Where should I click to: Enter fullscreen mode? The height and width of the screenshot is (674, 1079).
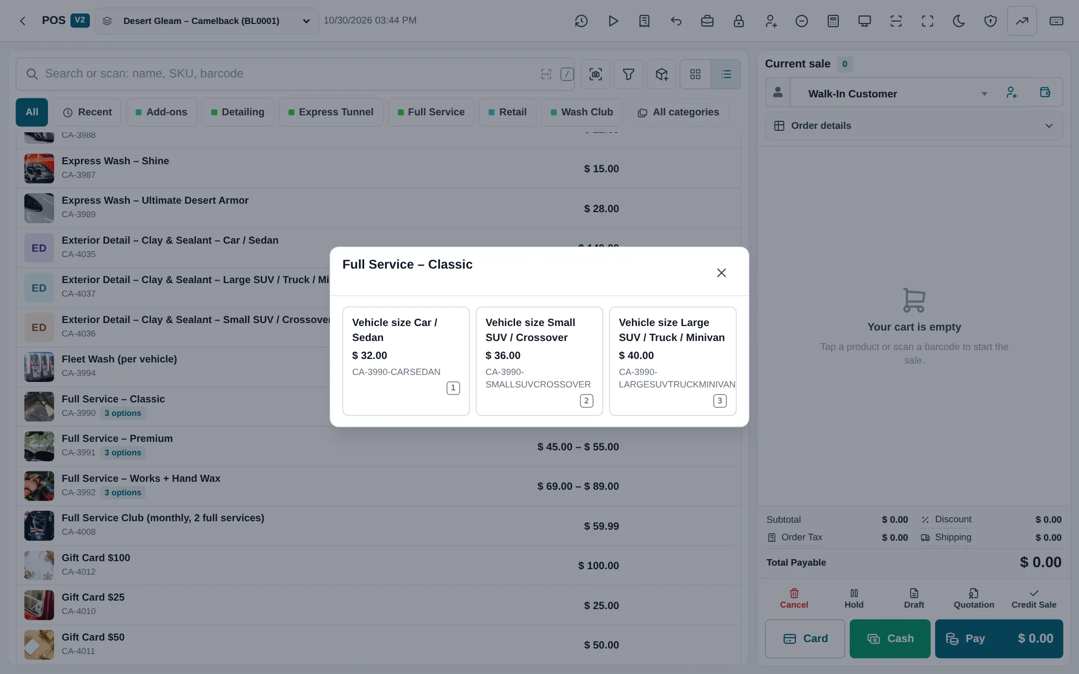point(928,21)
